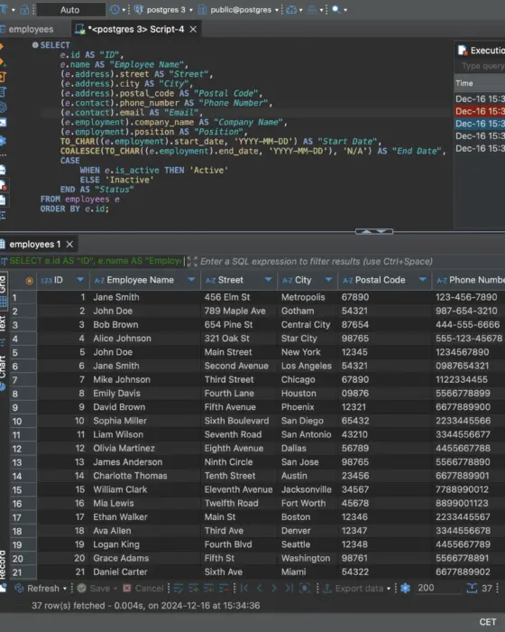Image resolution: width=505 pixels, height=632 pixels.
Task: Open the Auto commit mode box
Action: (70, 10)
